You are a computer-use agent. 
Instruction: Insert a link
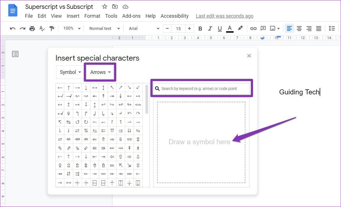pos(253,29)
